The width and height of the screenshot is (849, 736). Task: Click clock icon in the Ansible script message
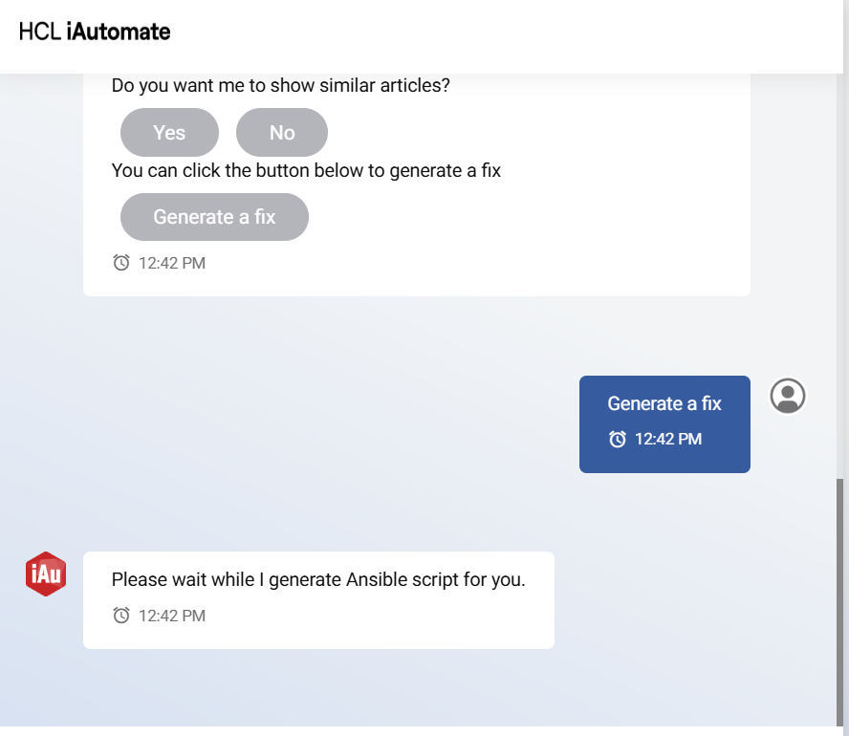(121, 616)
